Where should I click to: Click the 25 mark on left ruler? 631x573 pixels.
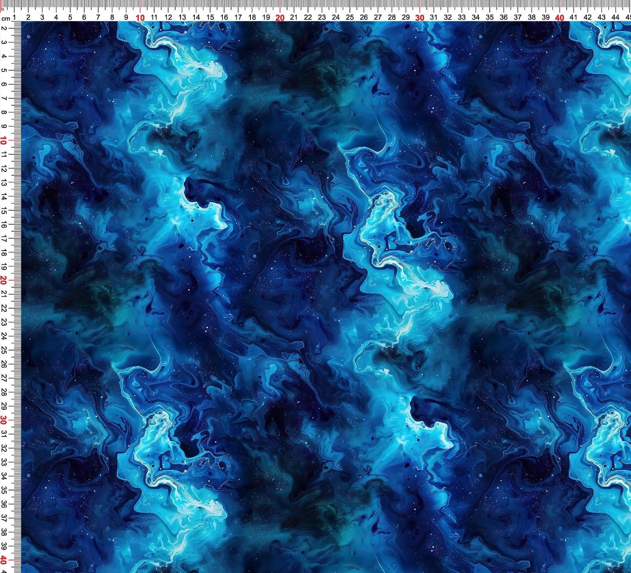coord(4,350)
